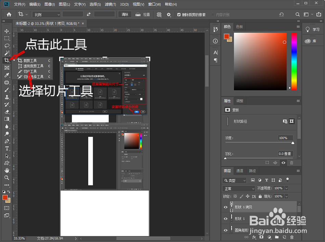Select the Eraser tool
325x242 pixels.
point(6,112)
